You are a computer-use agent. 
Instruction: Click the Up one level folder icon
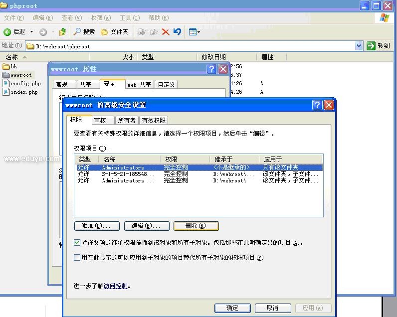[62, 32]
